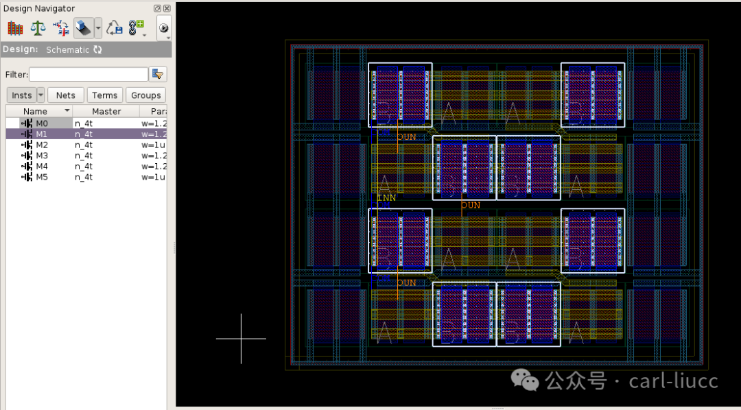Click the red grid bars icon
The image size is (741, 410).
point(15,28)
